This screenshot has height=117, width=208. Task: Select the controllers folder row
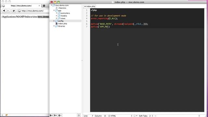65,13
